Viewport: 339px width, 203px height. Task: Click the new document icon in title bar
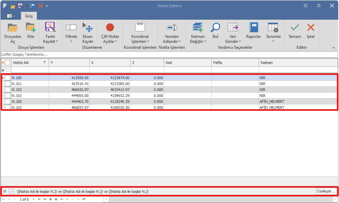(x=5, y=6)
